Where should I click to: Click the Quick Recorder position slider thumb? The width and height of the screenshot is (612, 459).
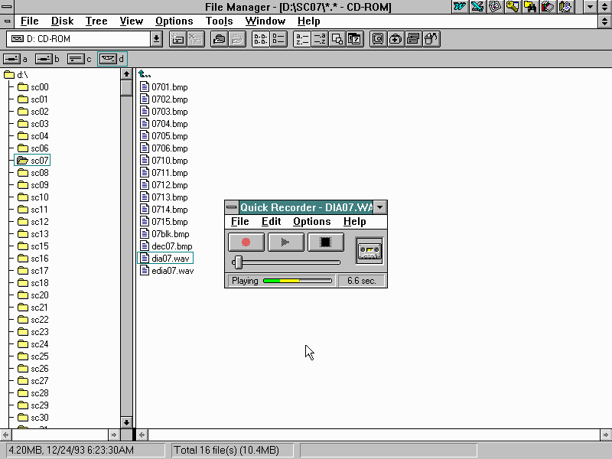point(238,262)
